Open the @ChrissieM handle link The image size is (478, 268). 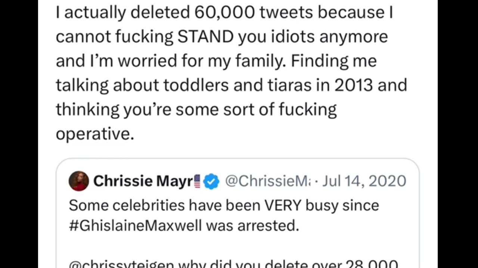(267, 181)
